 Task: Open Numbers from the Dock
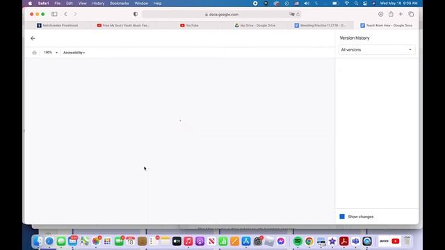tap(223, 241)
